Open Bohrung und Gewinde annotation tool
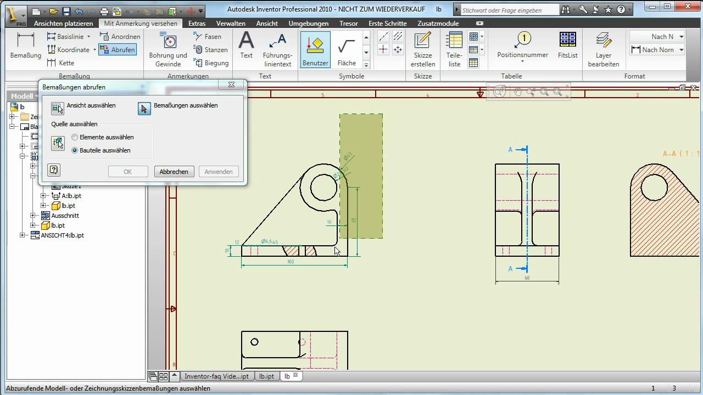The image size is (703, 395). pos(168,49)
